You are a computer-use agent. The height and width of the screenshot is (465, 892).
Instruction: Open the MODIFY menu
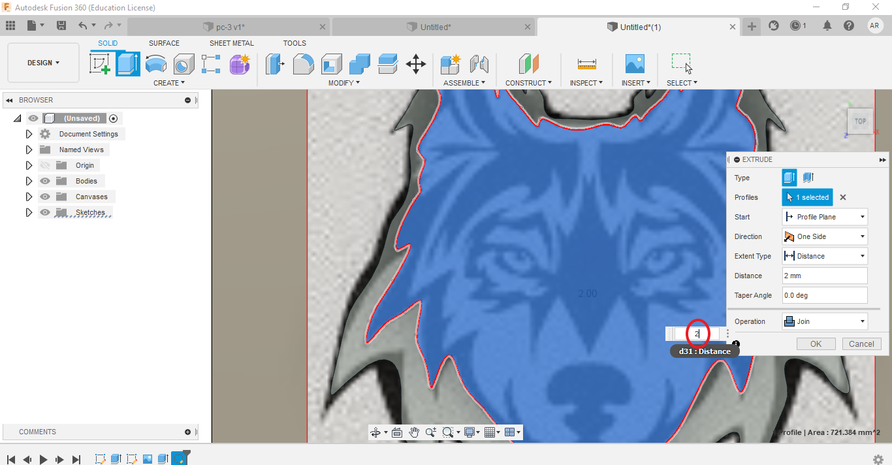(x=343, y=83)
